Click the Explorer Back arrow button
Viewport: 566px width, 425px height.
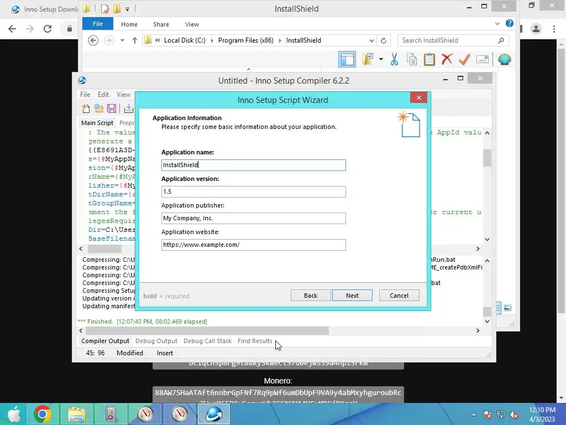93,40
